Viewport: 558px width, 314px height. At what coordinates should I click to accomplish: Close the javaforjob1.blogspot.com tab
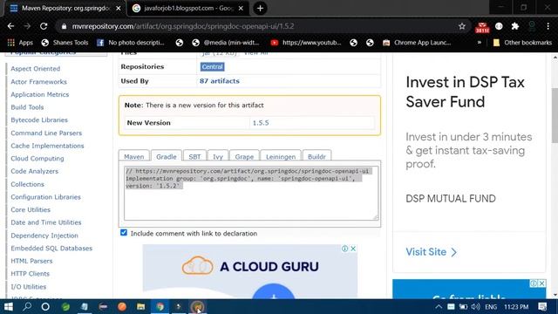241,8
